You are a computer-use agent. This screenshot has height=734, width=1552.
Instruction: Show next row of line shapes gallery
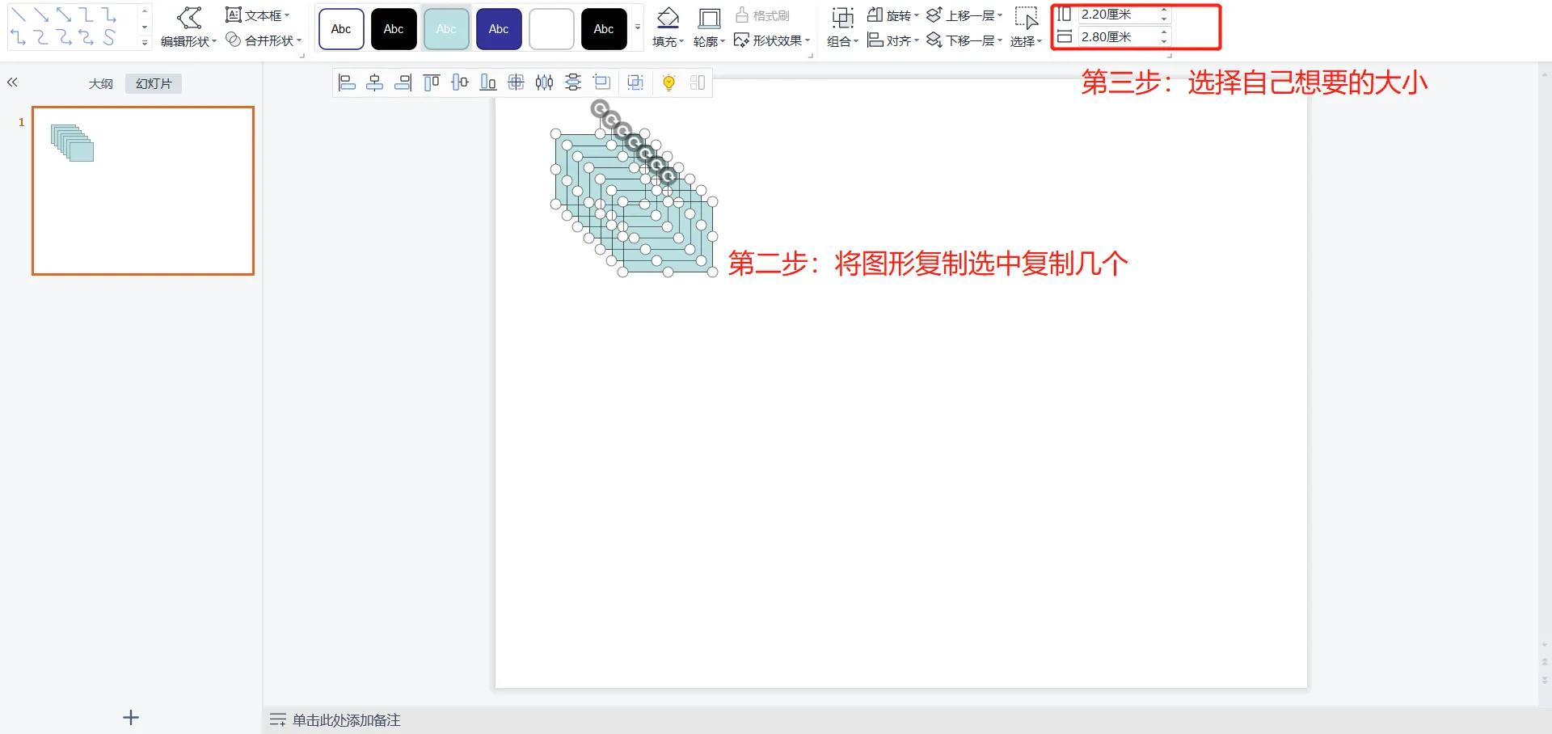click(145, 27)
